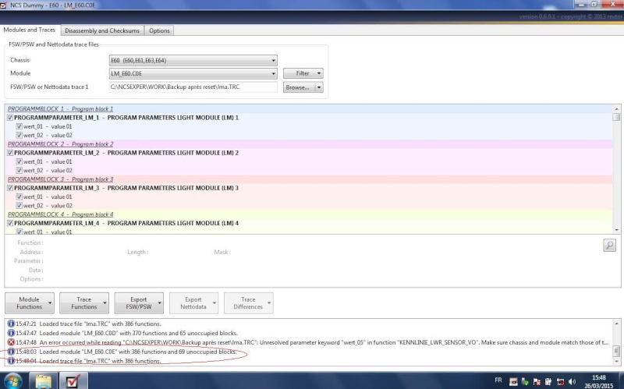Viewport: 624px width, 389px height.
Task: Switch to Modules and Traces tab
Action: point(30,30)
